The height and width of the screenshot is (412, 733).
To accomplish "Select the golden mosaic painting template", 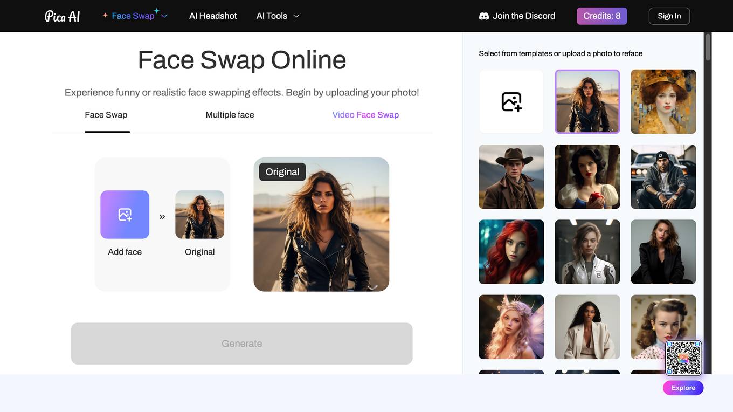I will (663, 101).
